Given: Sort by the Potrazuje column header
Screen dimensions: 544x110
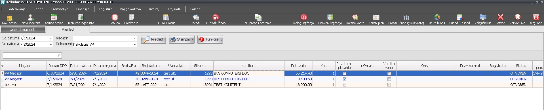Looking at the screenshot, I should 298,66.
